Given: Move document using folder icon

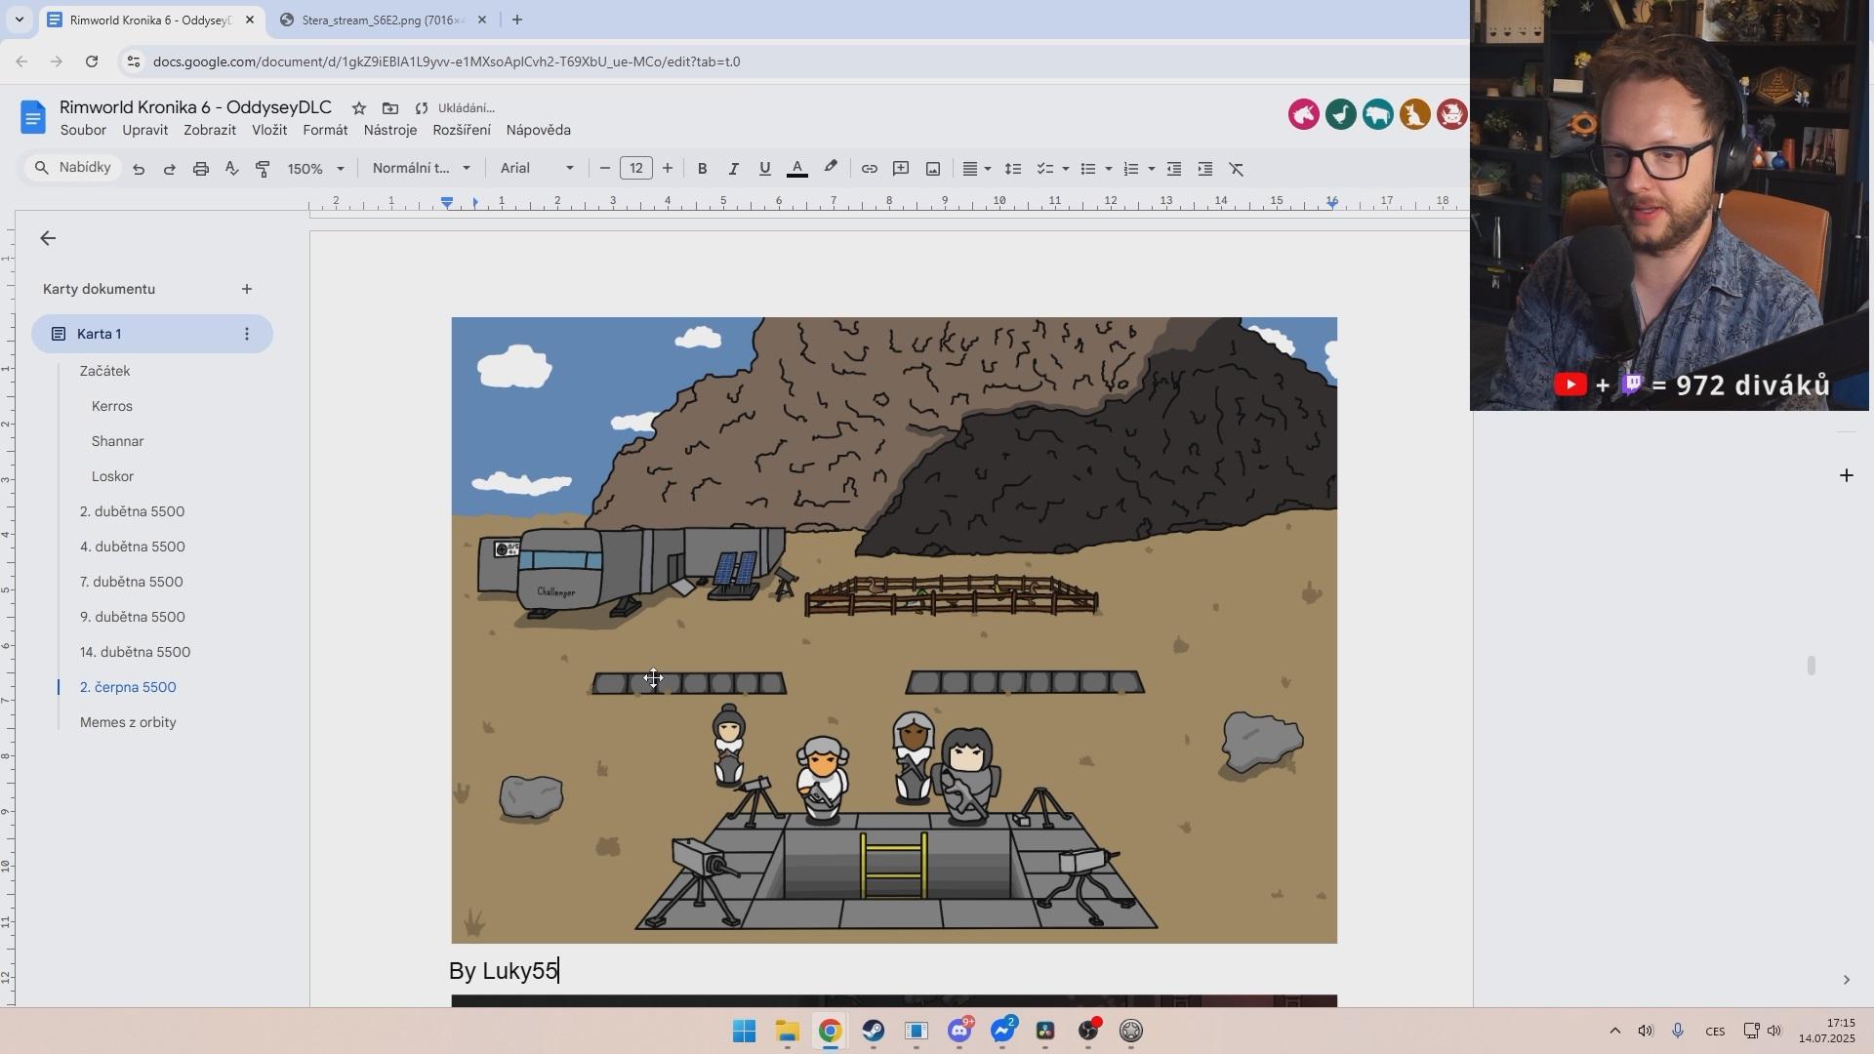Looking at the screenshot, I should pos(390,108).
